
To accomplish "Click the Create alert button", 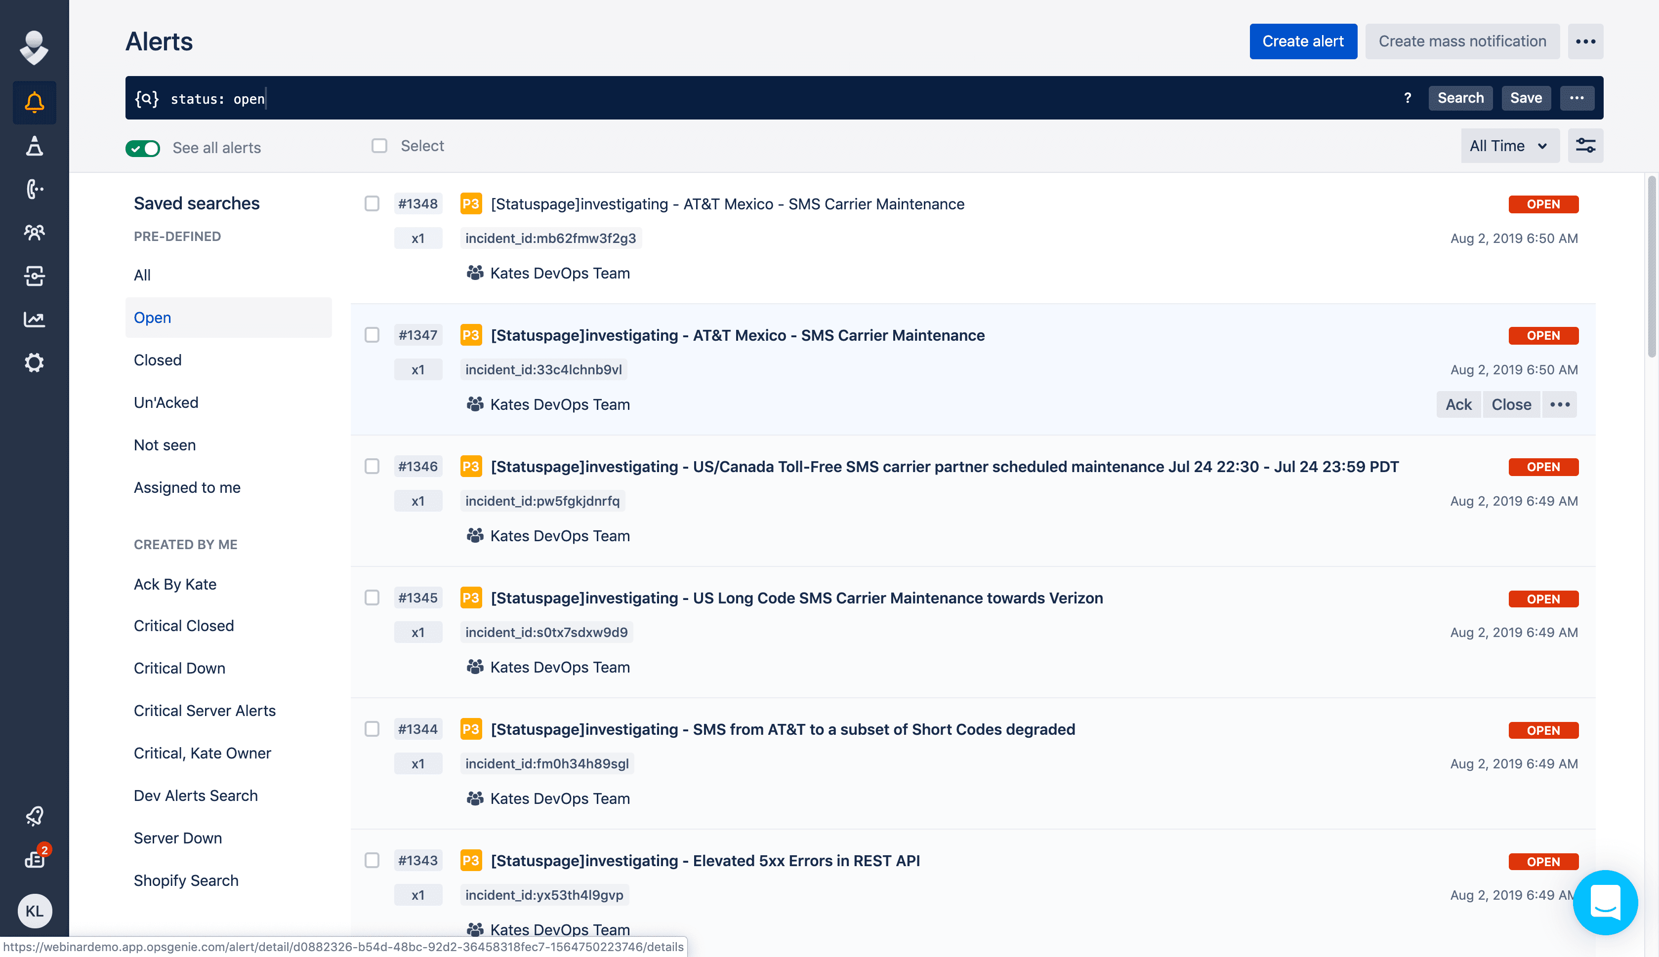I will click(x=1303, y=41).
